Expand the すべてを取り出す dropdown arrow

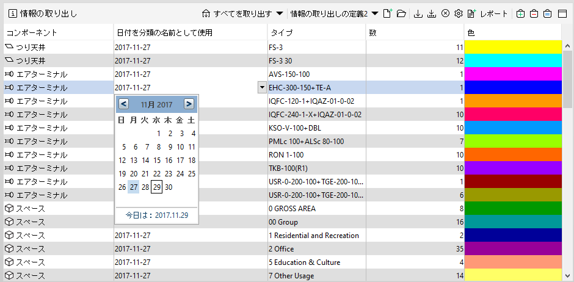(279, 14)
